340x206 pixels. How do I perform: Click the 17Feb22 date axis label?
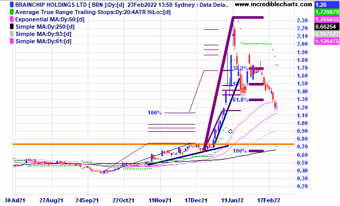268,200
